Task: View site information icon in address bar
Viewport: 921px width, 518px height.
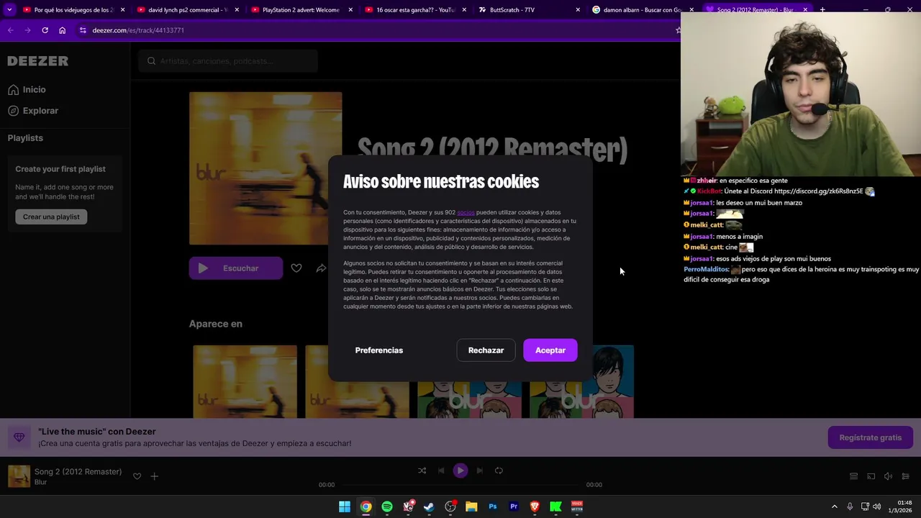Action: 83,30
